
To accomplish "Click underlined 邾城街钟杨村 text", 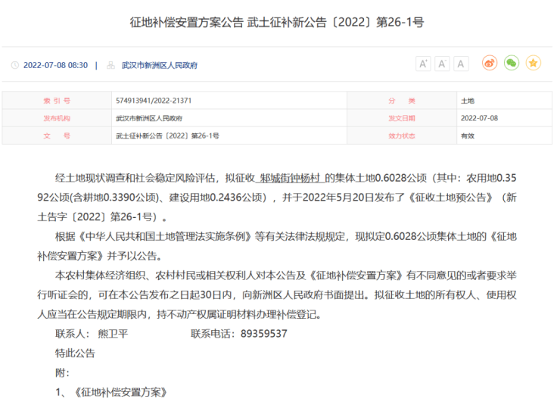I will (291, 179).
